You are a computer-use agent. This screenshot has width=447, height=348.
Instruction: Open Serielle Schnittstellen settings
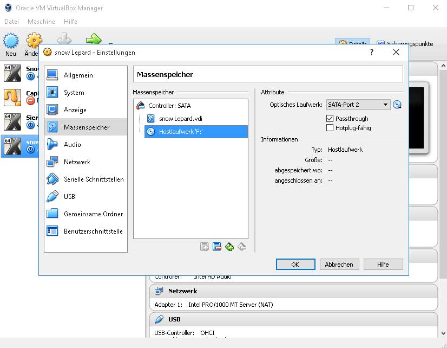tap(86, 179)
